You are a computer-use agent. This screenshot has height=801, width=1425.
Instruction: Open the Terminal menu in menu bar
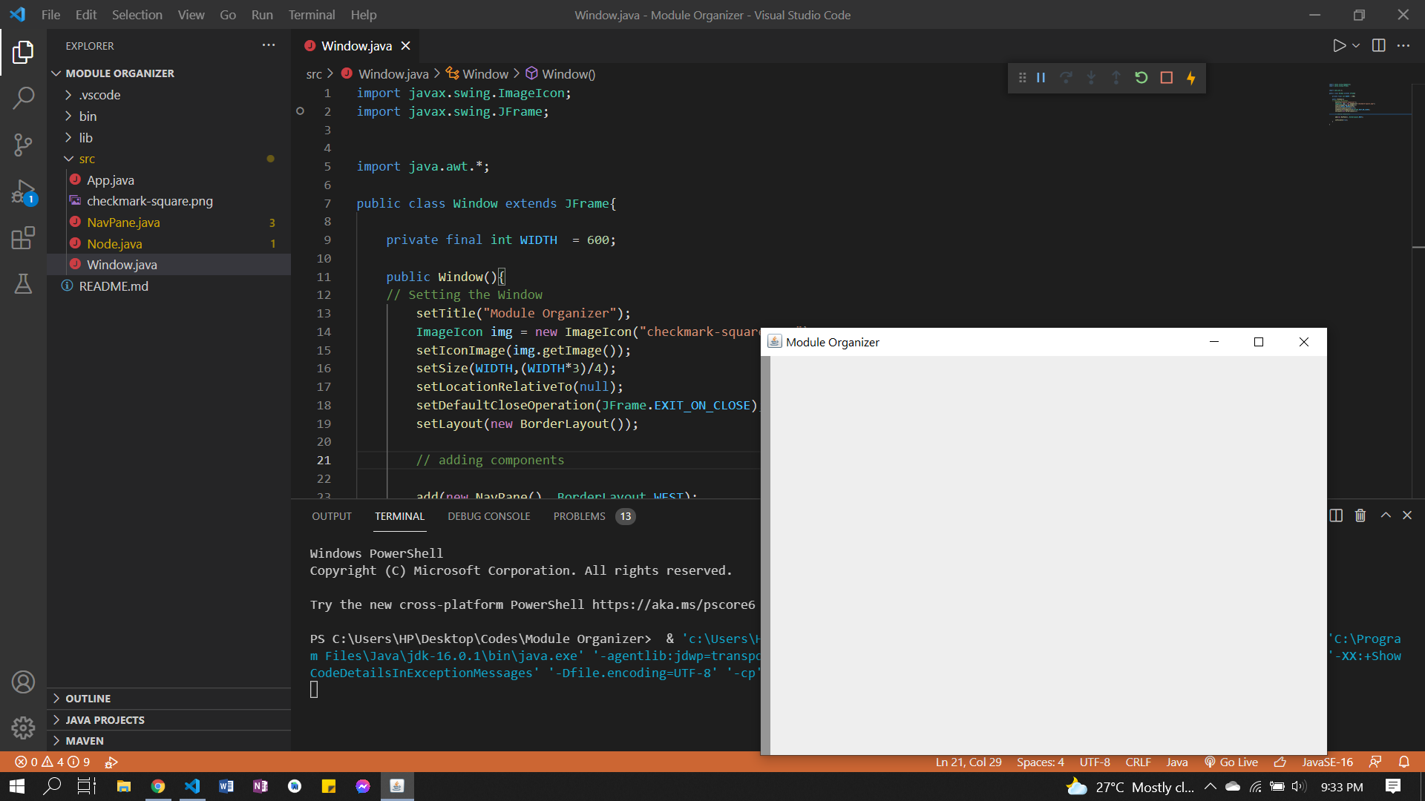[309, 15]
